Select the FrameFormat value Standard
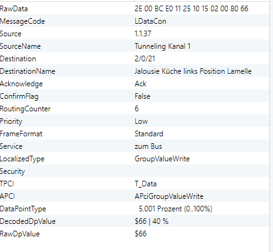Screen dimensions: 273x252 click(x=149, y=134)
